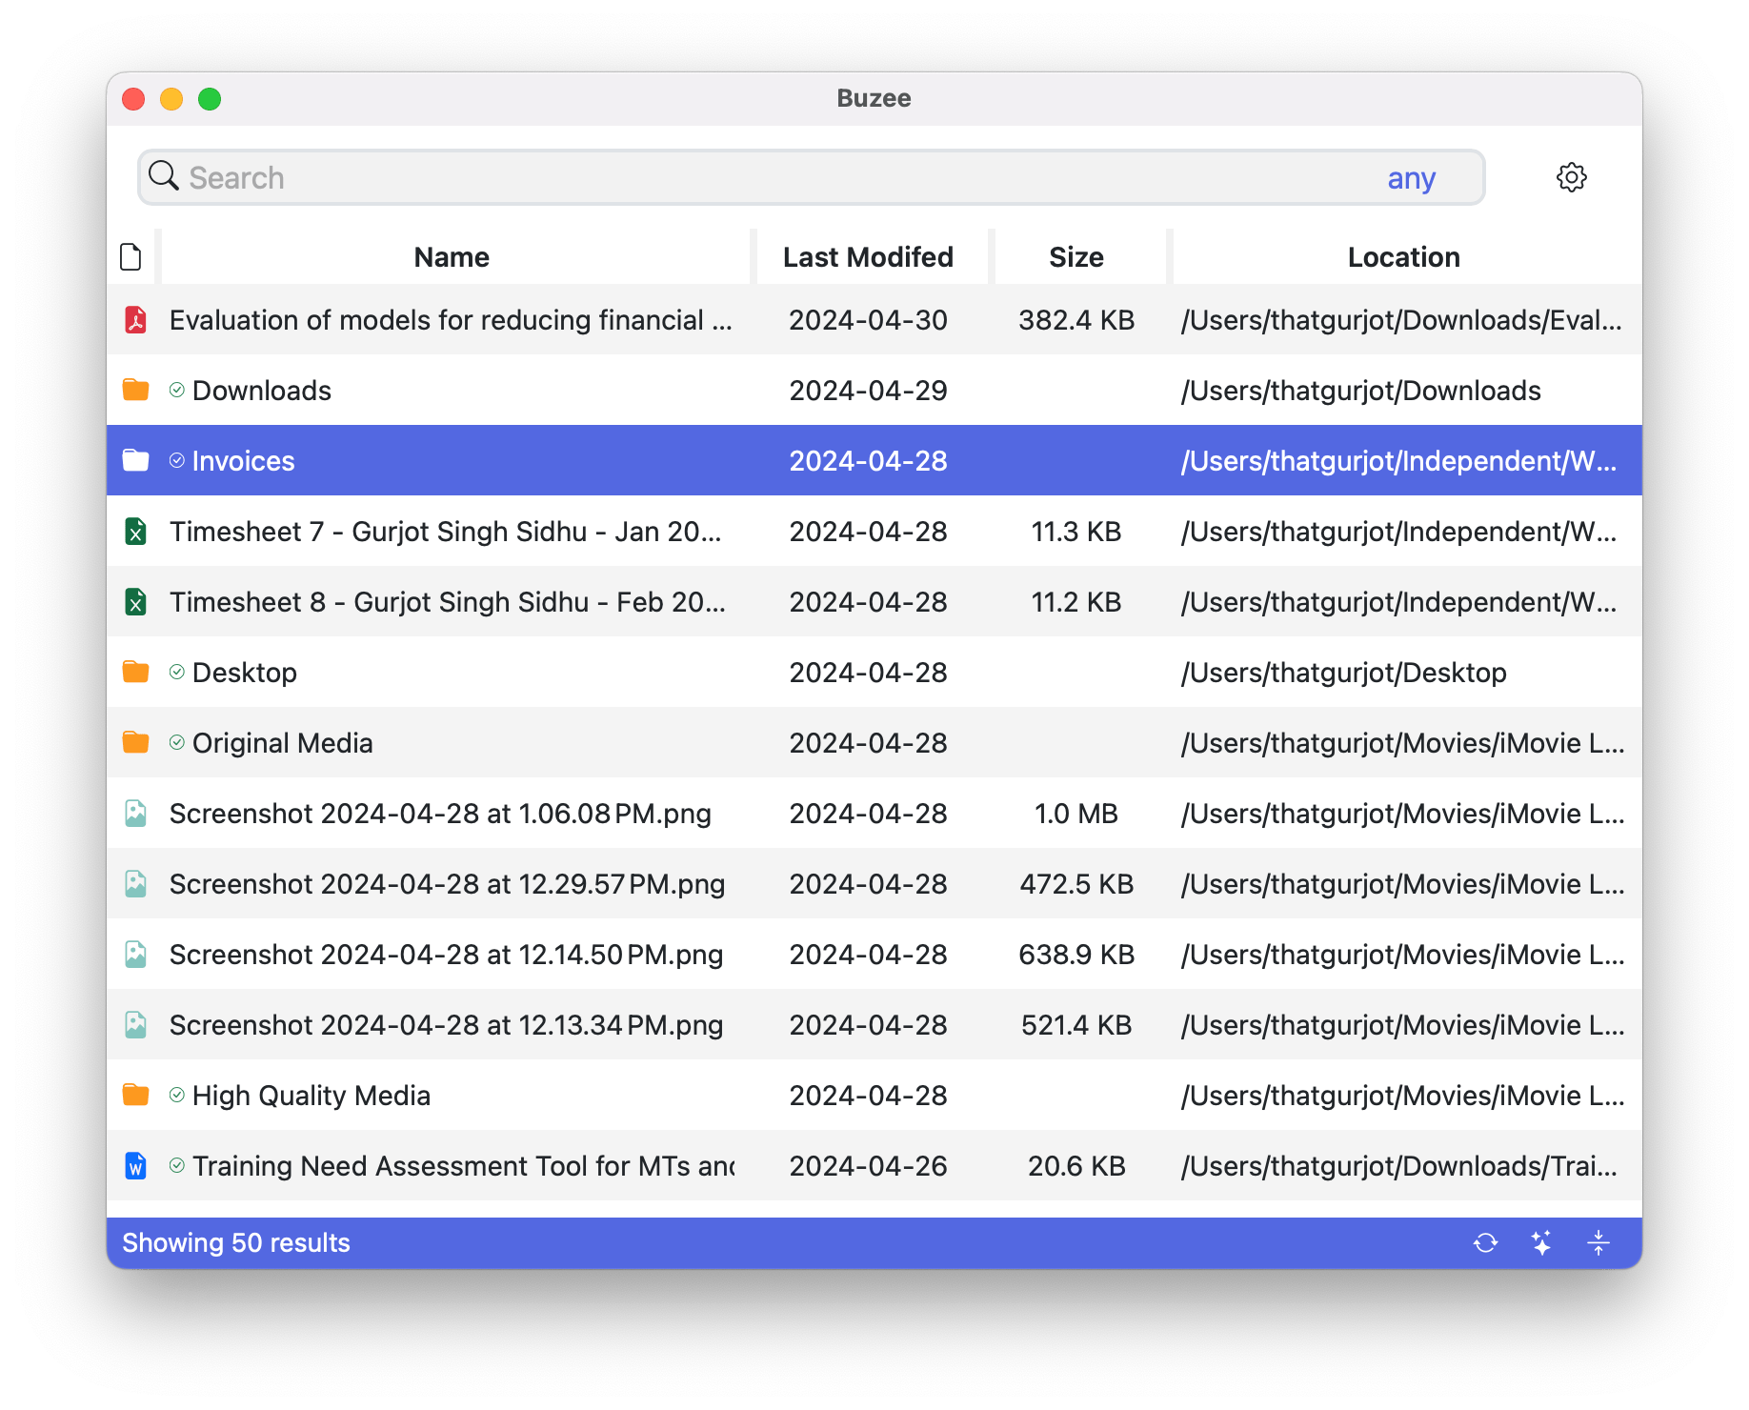
Task: Click the PDF icon for Evaluation file
Action: pyautogui.click(x=135, y=320)
